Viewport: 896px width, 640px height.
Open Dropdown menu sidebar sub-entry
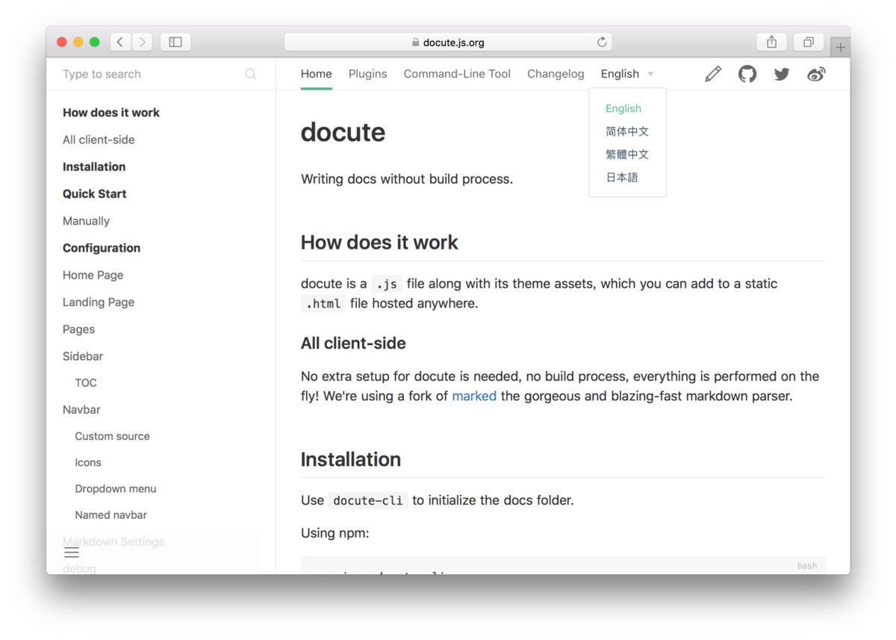[116, 488]
